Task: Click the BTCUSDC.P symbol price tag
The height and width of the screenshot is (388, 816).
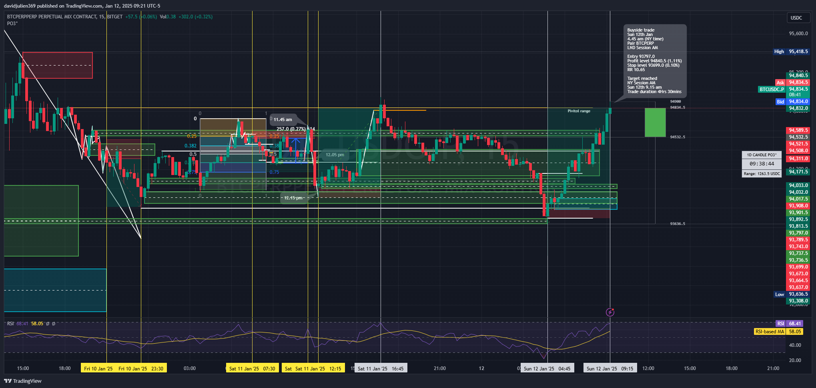Action: (x=772, y=90)
